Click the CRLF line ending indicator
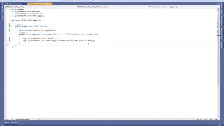 point(217,119)
